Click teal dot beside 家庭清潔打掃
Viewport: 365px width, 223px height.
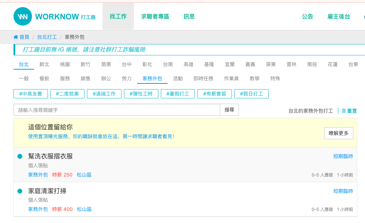click(20, 191)
